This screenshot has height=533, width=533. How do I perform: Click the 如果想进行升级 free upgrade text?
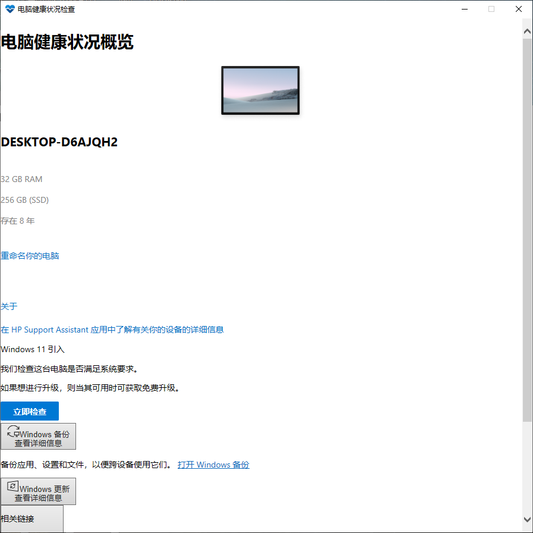(x=90, y=388)
